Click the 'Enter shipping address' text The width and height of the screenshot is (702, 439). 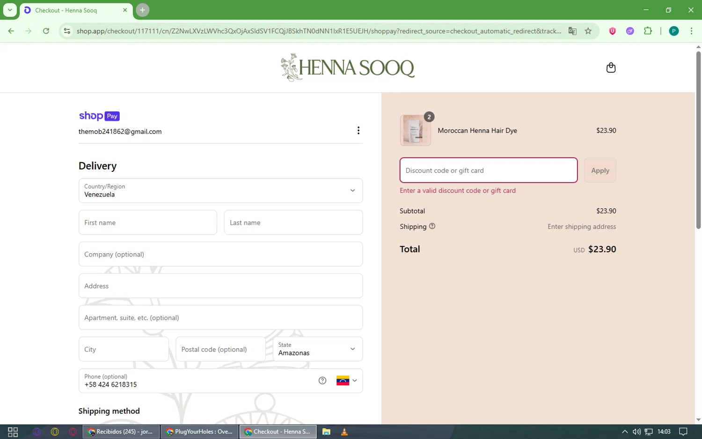click(x=582, y=227)
